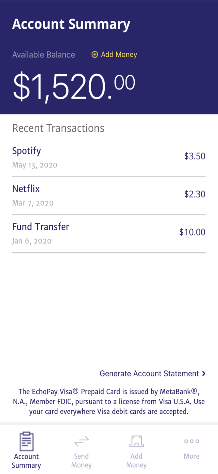Switch to the Send Money tab
This screenshot has width=218, height=474.
[x=81, y=452]
